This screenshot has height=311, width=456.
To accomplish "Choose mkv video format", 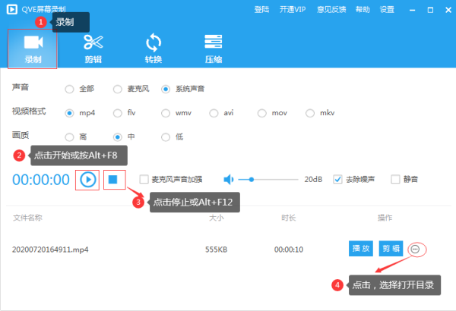I will pyautogui.click(x=310, y=113).
